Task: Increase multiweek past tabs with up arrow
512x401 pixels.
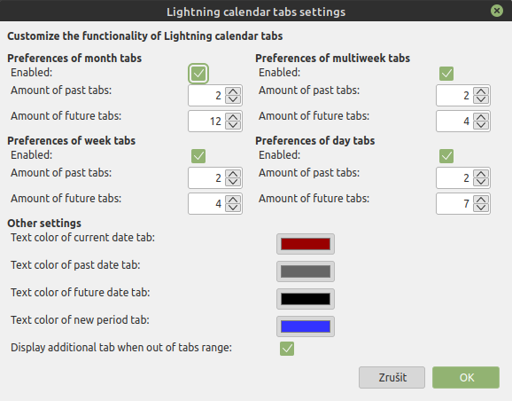Action: pyautogui.click(x=481, y=91)
